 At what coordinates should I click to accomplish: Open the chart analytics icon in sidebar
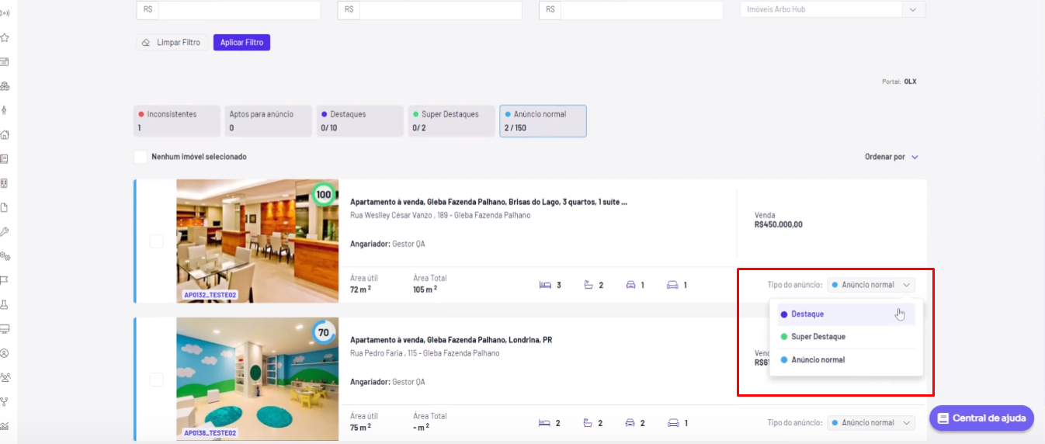5,425
